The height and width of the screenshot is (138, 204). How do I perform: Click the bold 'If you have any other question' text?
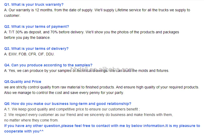pyautogui.click(x=102, y=126)
